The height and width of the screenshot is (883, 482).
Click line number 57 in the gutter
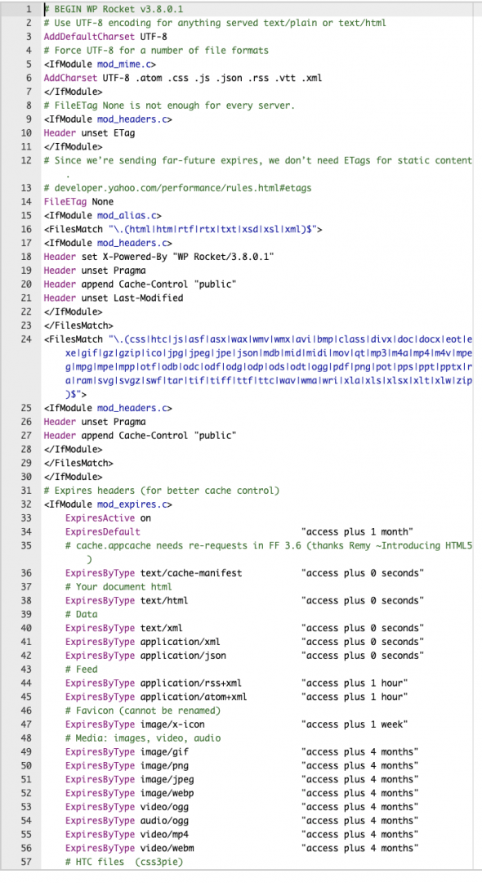tap(26, 862)
